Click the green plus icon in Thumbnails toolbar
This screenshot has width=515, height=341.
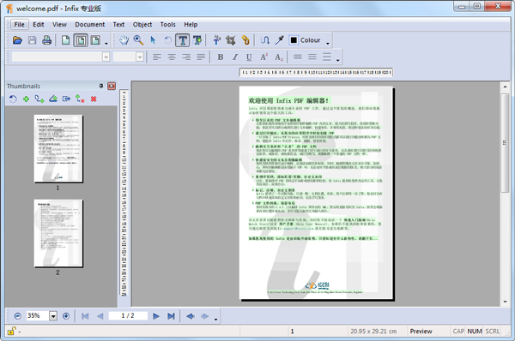(x=26, y=99)
